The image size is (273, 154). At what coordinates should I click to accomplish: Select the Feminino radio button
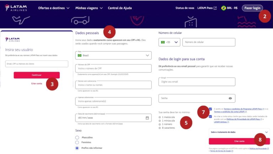point(77,142)
